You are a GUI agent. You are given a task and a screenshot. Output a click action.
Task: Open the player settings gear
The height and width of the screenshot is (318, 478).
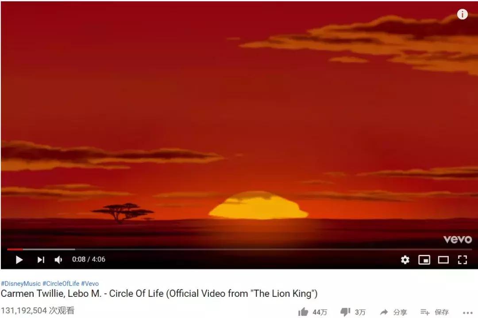(x=405, y=260)
